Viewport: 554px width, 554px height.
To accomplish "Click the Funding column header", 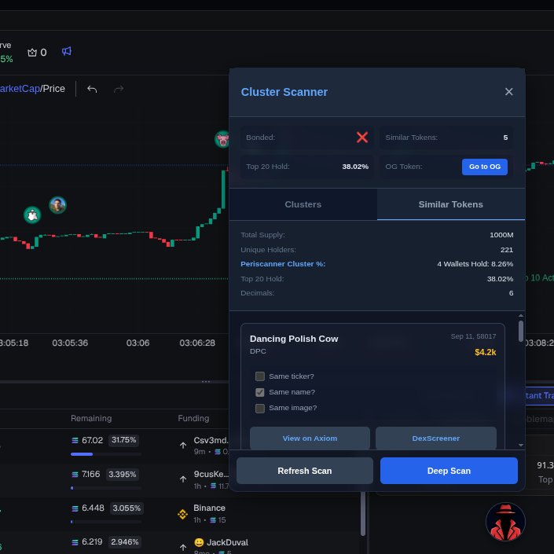I will pos(193,418).
